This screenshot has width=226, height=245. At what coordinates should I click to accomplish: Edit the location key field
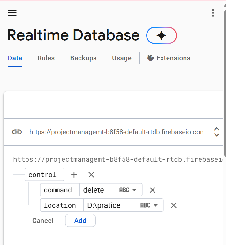(62, 205)
